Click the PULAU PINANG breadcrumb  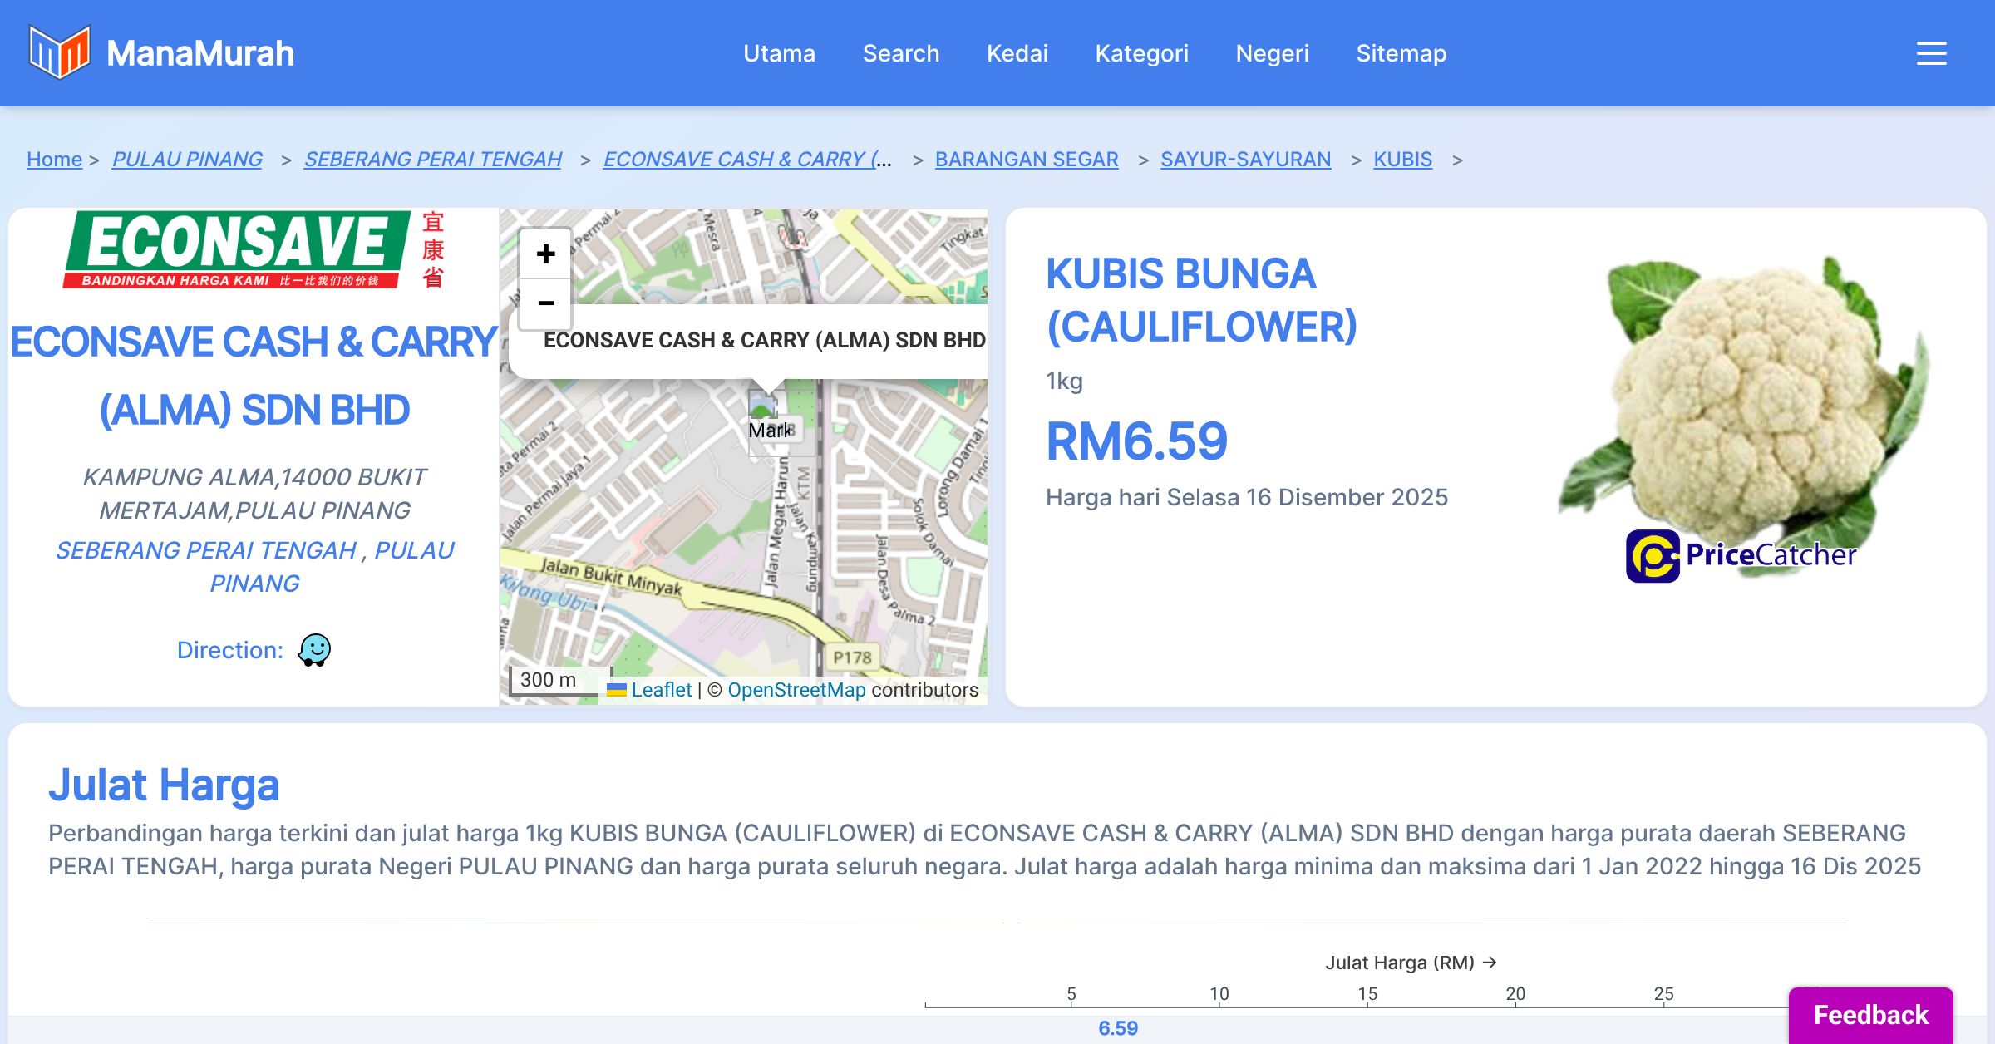[x=187, y=159]
